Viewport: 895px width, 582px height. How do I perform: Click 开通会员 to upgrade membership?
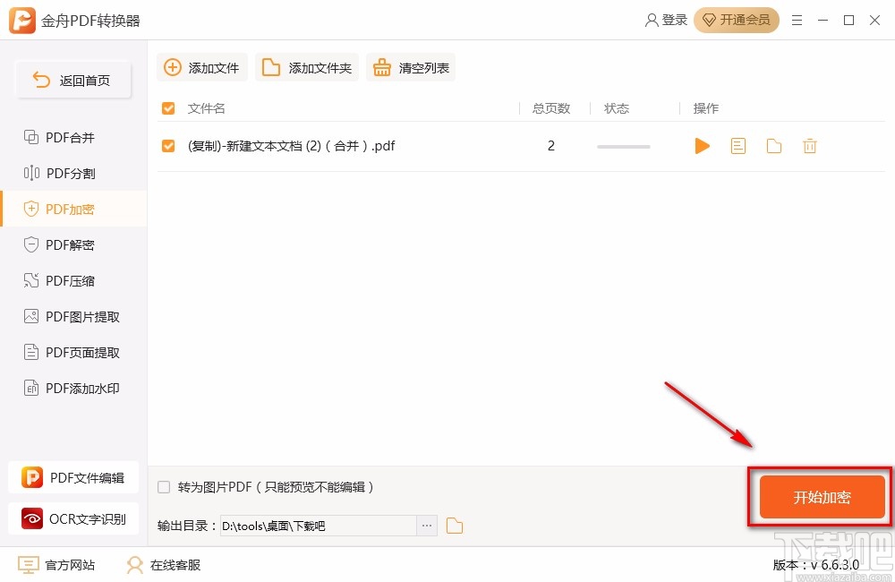737,20
